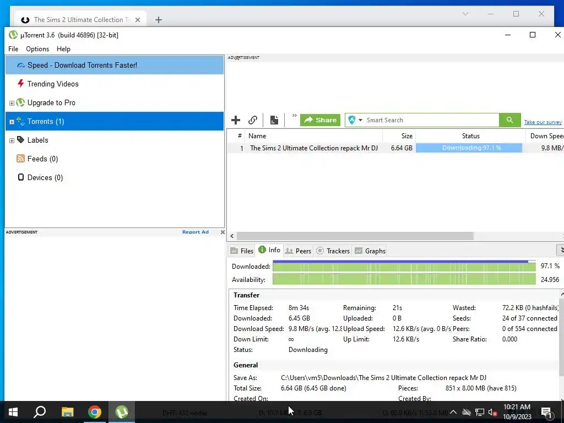Open the Take our survey link

coord(543,122)
